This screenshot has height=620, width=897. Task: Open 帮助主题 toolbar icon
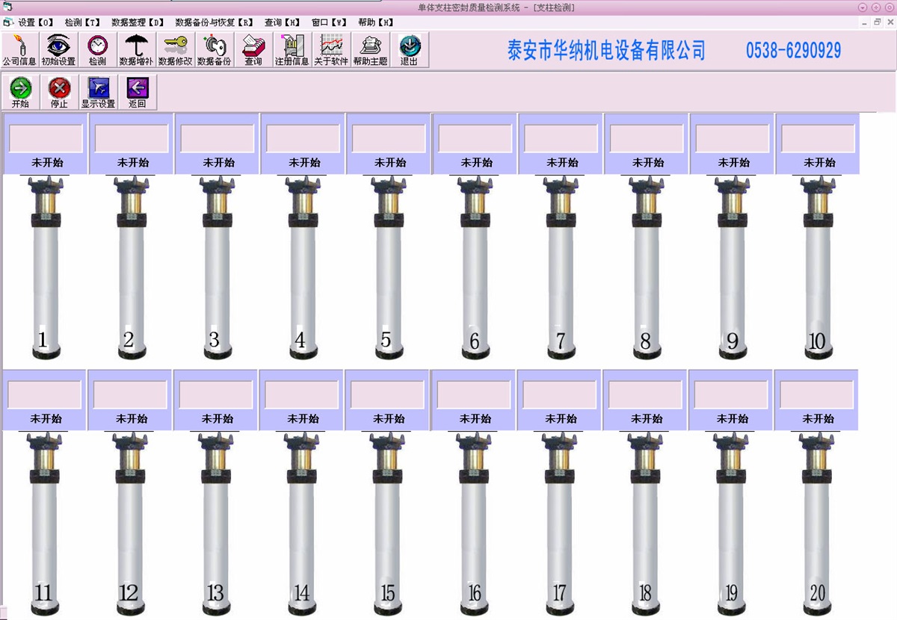pyautogui.click(x=370, y=49)
